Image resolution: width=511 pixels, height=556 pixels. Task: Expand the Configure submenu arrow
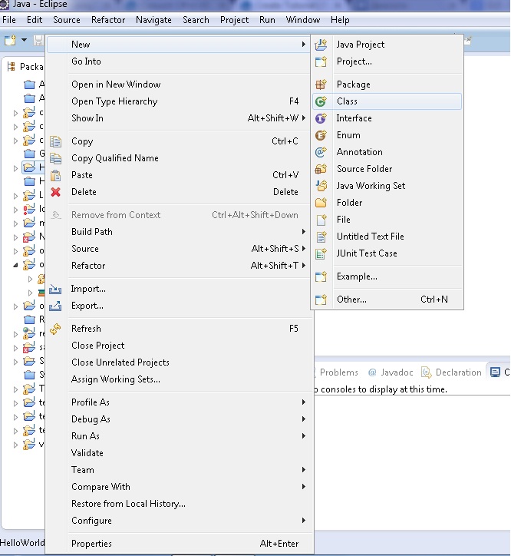304,521
